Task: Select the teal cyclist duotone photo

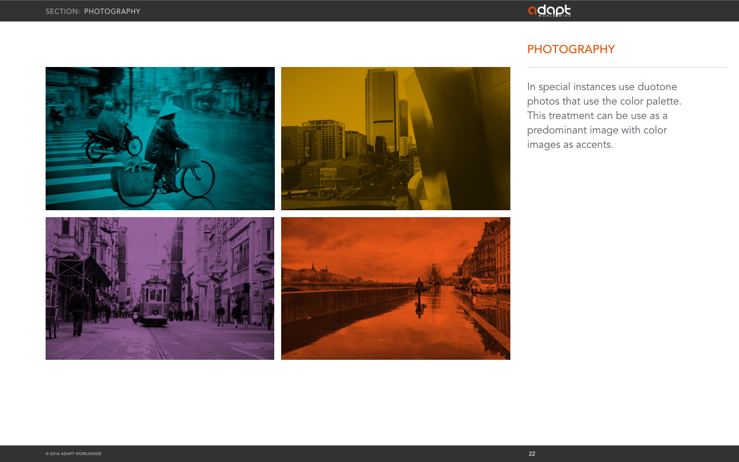Action: 160,139
